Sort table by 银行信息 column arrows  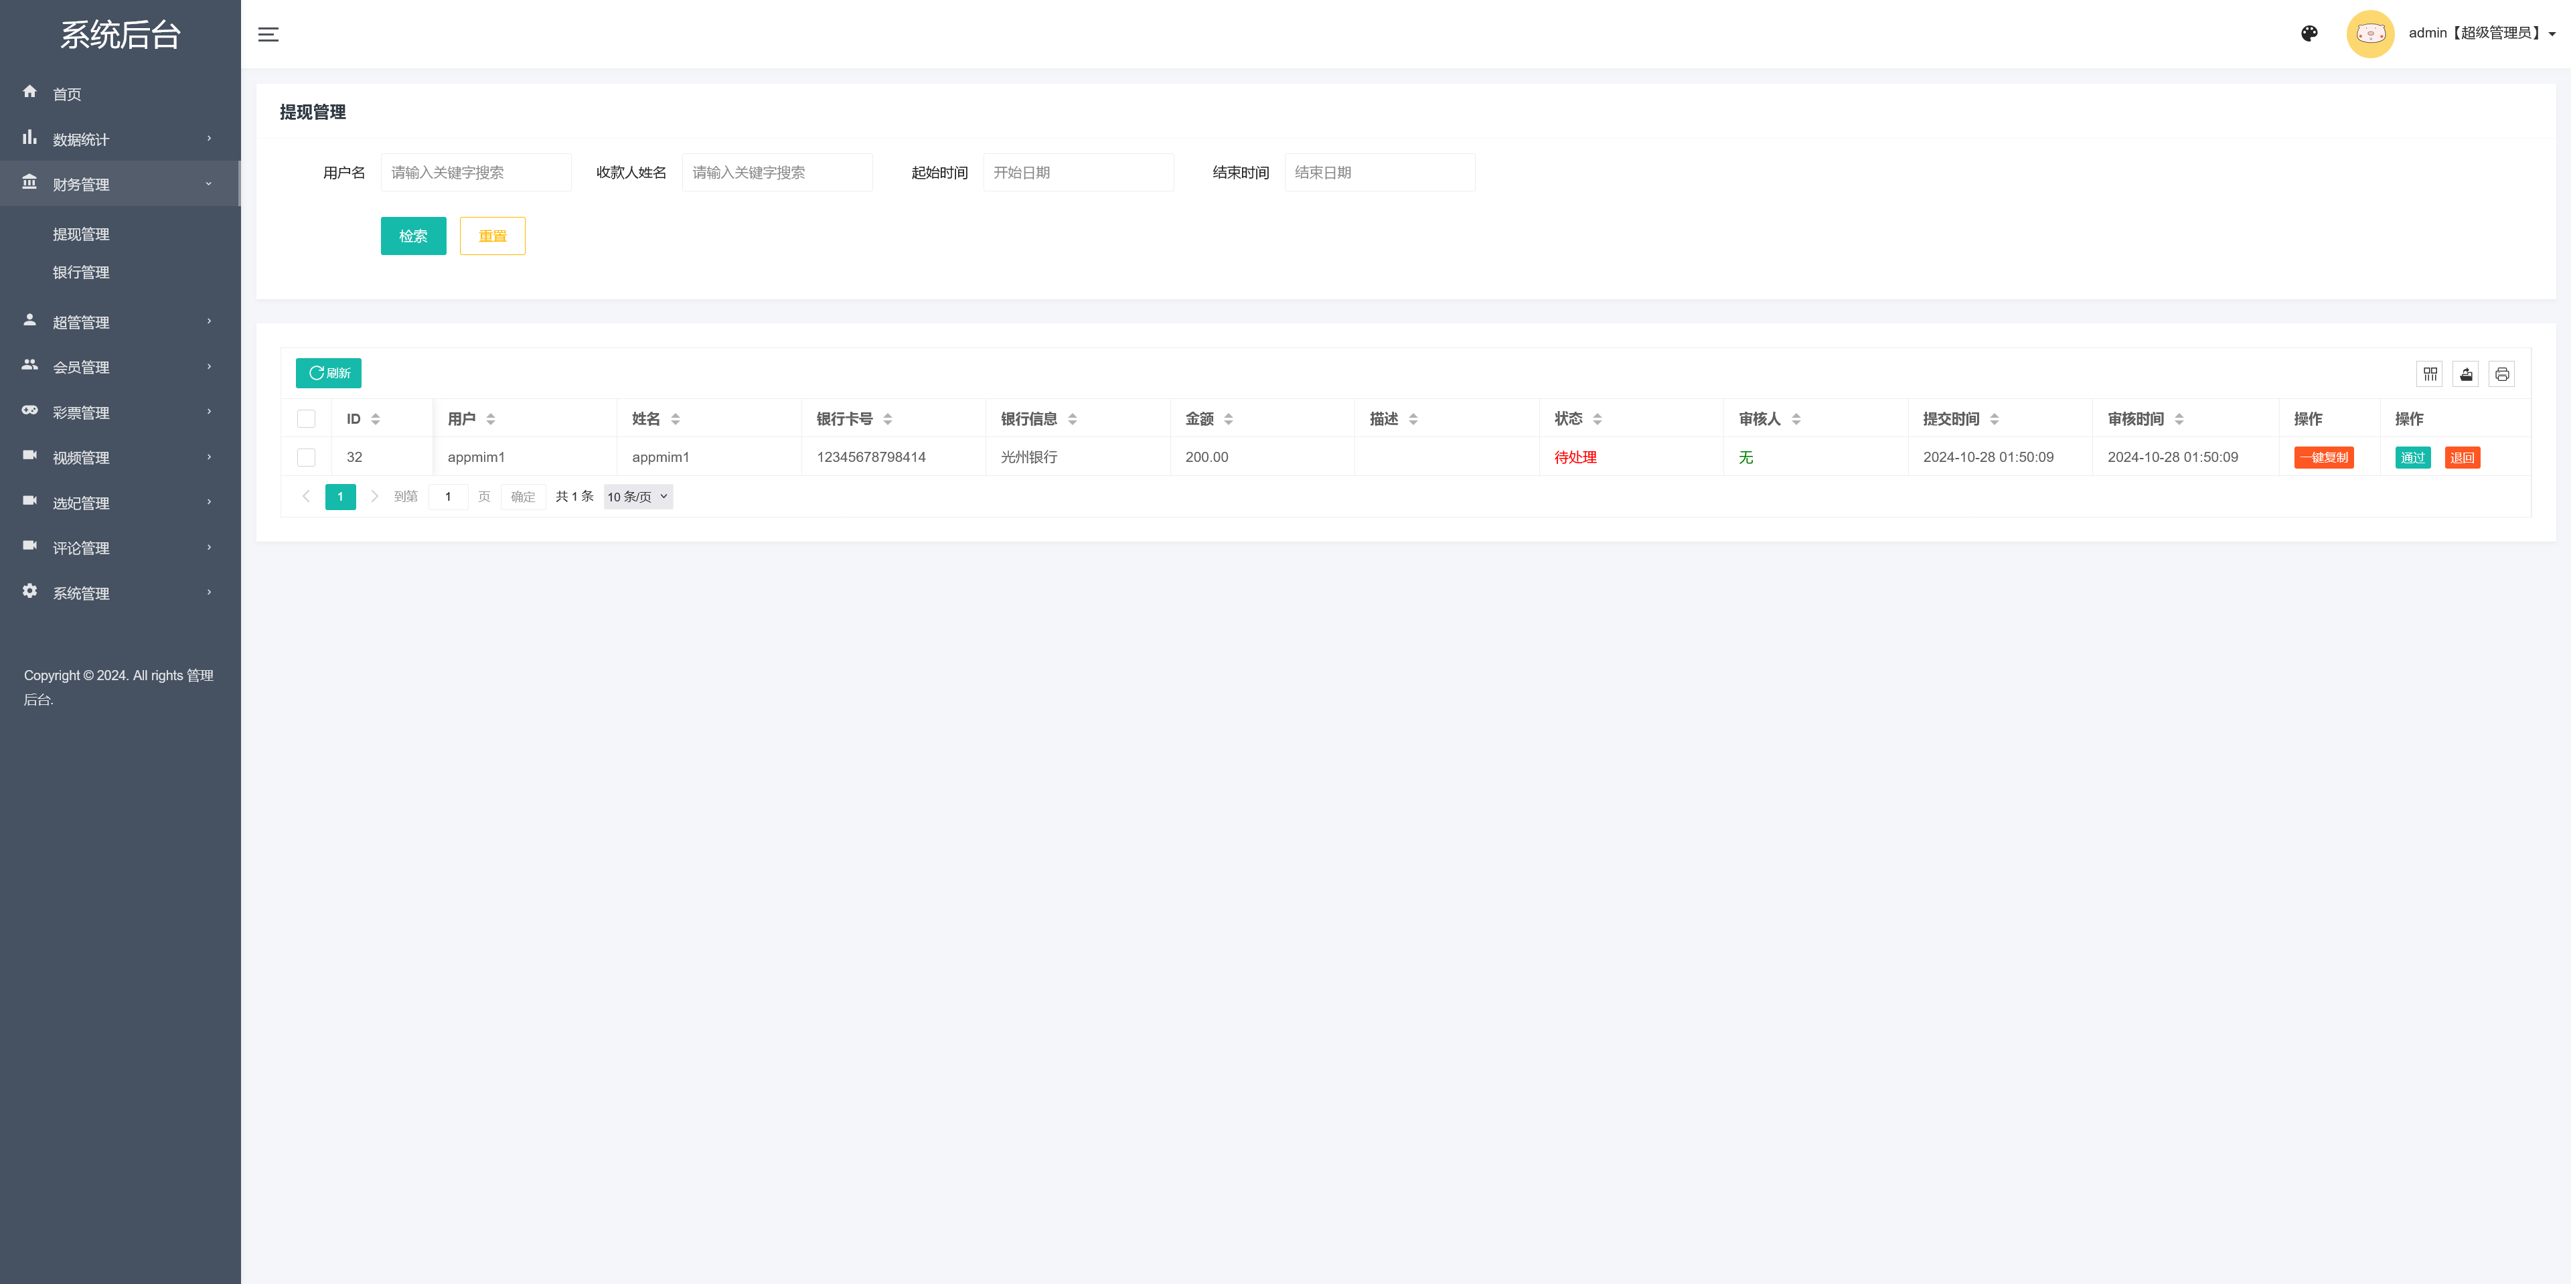point(1072,419)
